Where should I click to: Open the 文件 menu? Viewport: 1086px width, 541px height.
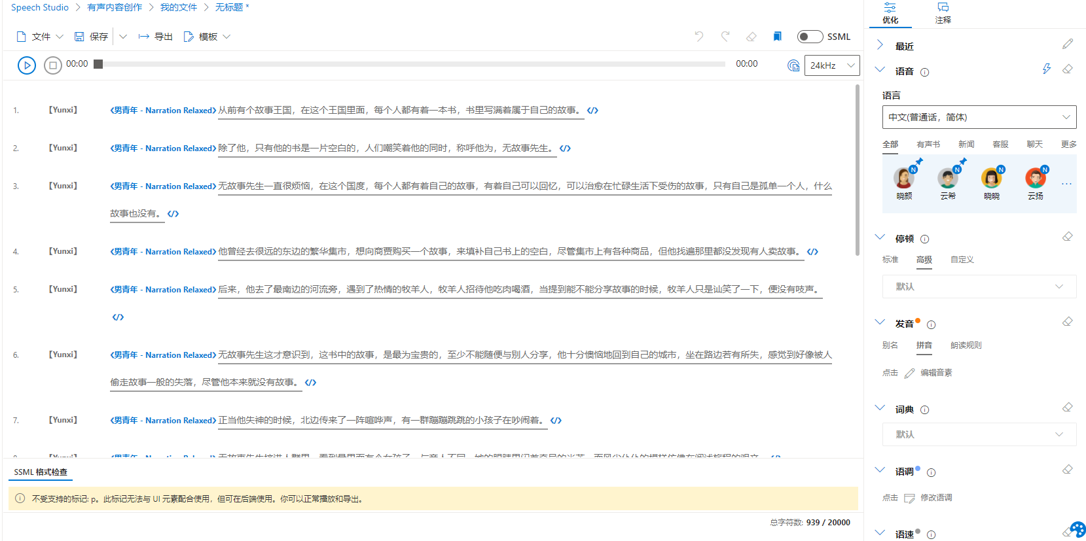point(40,37)
